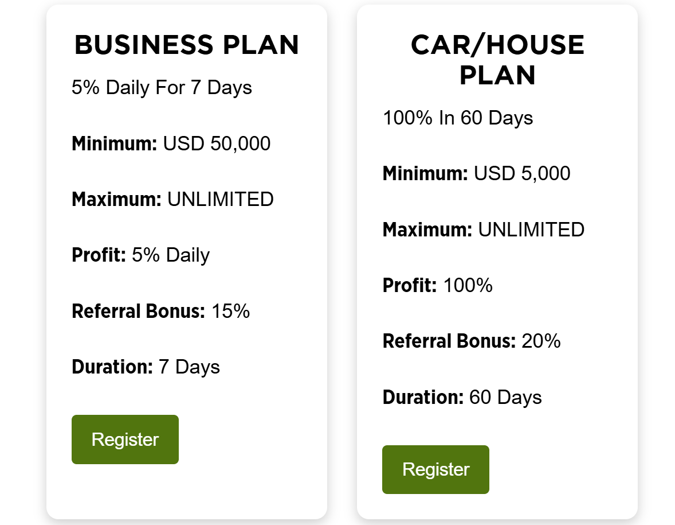
Task: Select the CAR/HOUSE PLAN heading
Action: 497,60
